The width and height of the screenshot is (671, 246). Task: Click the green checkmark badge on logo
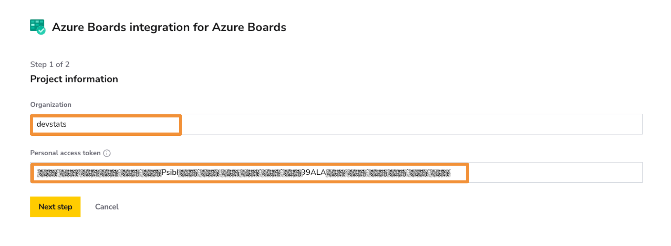[x=41, y=31]
